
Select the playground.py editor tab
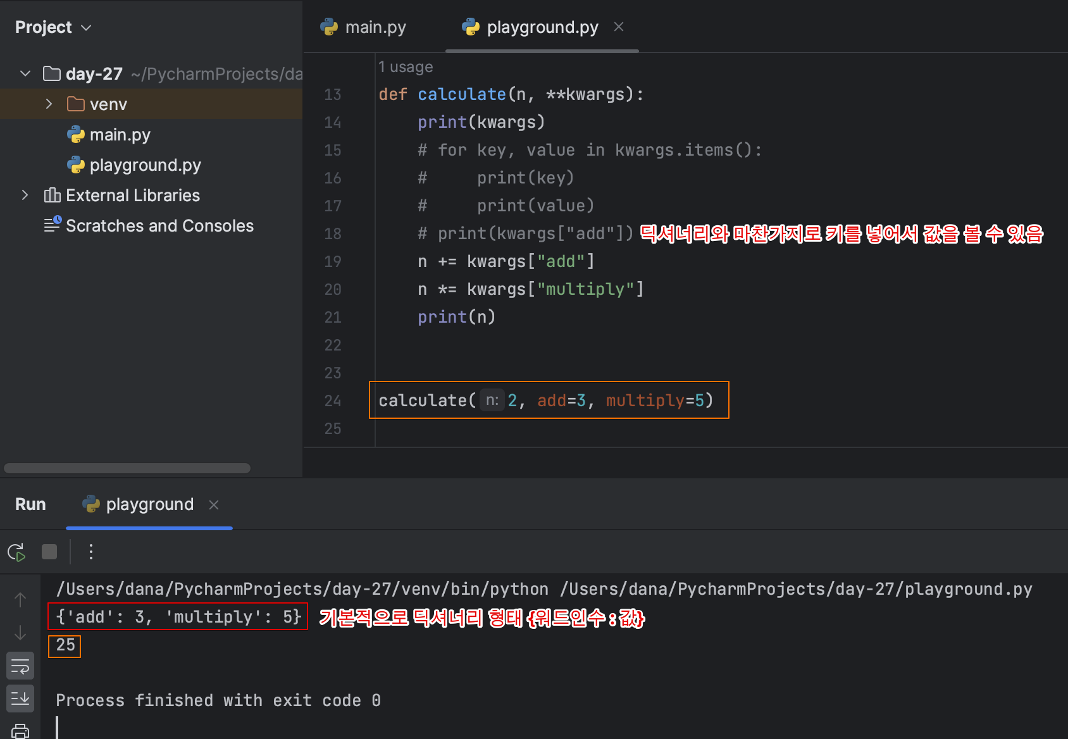click(x=542, y=27)
